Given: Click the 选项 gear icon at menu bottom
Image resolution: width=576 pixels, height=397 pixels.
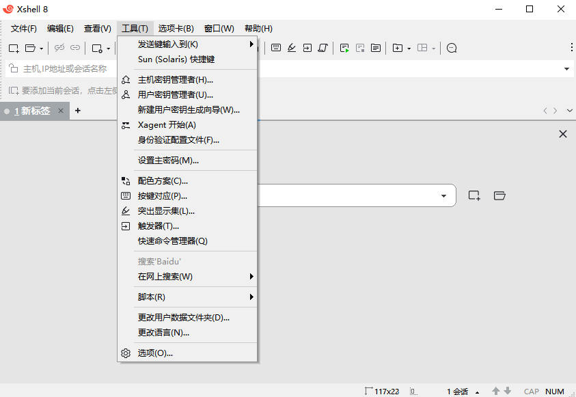Looking at the screenshot, I should [126, 354].
